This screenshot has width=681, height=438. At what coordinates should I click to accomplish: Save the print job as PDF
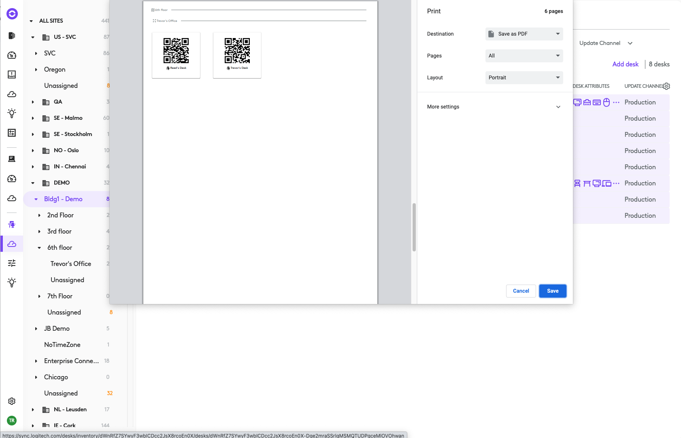coord(552,291)
